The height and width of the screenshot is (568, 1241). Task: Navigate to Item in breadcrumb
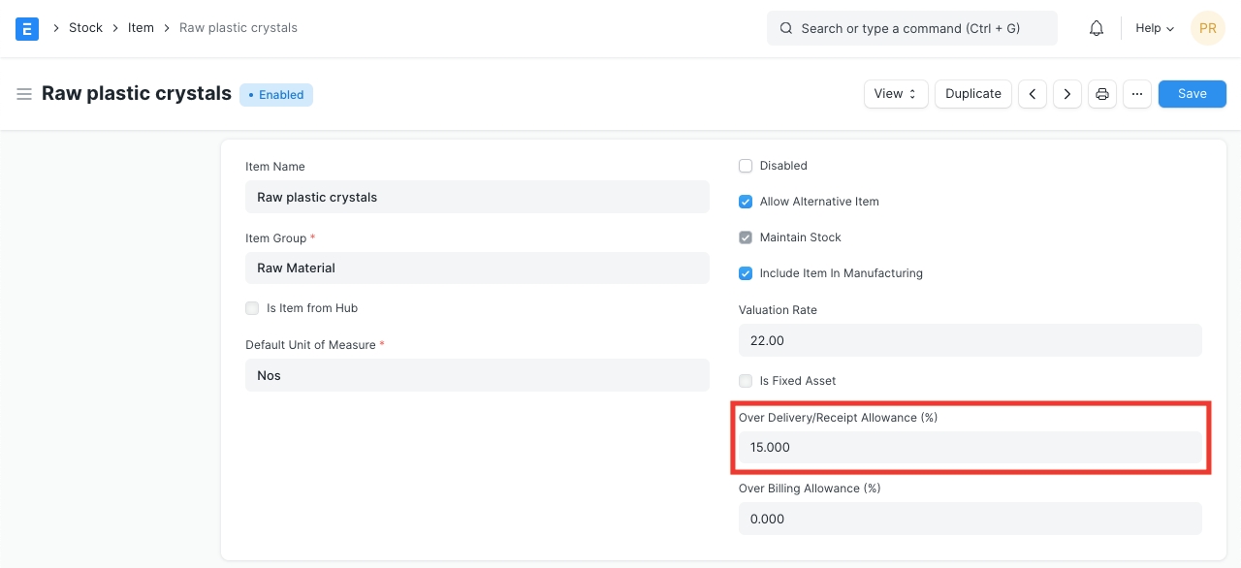(141, 28)
